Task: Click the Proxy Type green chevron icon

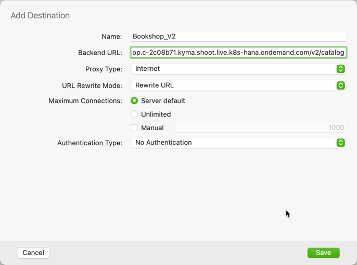Action: coord(340,69)
